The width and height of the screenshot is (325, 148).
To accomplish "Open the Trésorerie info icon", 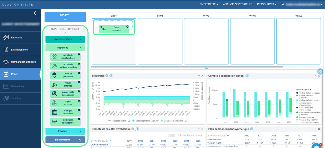I will (107, 76).
